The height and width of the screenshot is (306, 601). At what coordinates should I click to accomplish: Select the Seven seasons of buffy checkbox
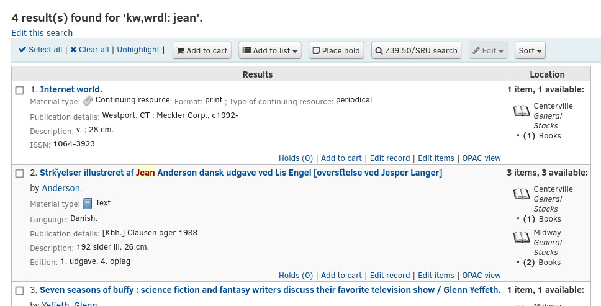19,290
